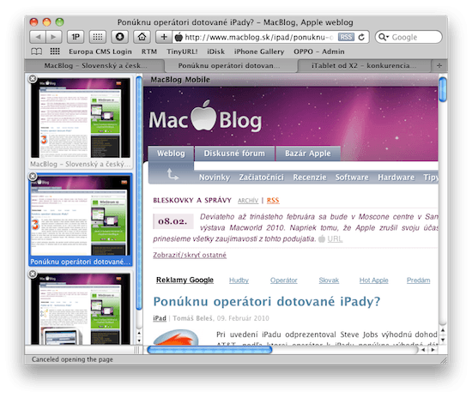Screen dimensions: 472x398
Task: Open the article Ponúknu operátori dotované iPady?
Action: click(267, 301)
